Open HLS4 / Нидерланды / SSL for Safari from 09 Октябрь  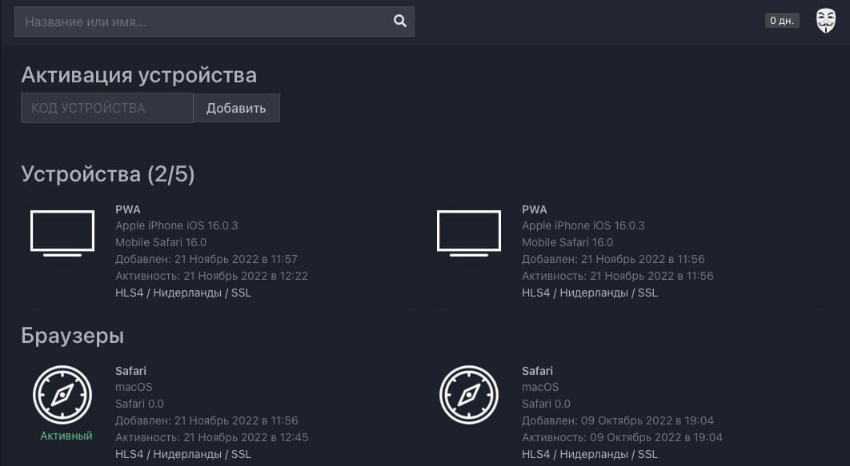point(590,454)
